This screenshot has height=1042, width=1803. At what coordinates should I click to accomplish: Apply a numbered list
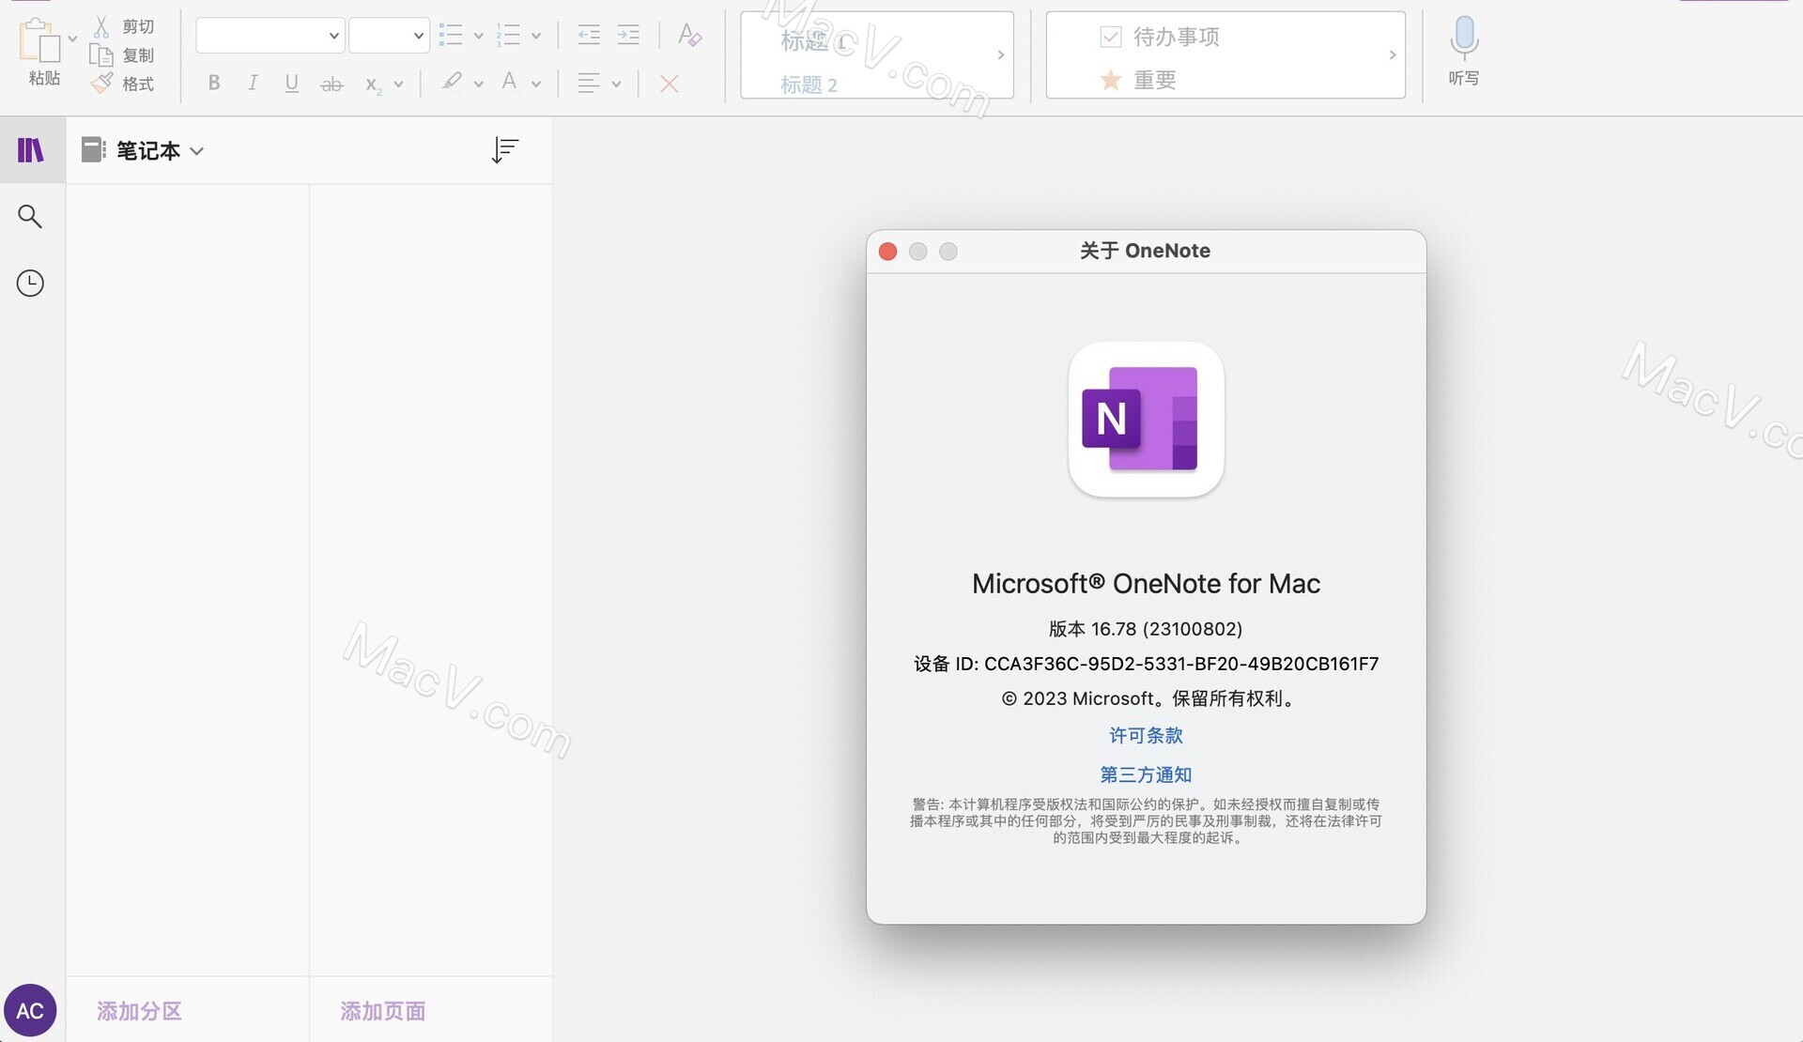tap(508, 36)
